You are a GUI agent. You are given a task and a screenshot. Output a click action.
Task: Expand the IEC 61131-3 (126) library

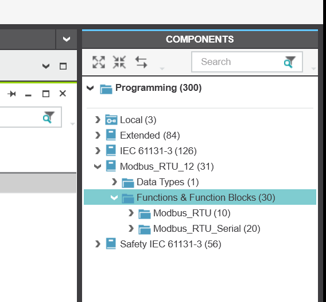click(98, 151)
